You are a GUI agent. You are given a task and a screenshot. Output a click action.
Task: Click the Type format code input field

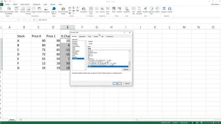(x=109, y=49)
